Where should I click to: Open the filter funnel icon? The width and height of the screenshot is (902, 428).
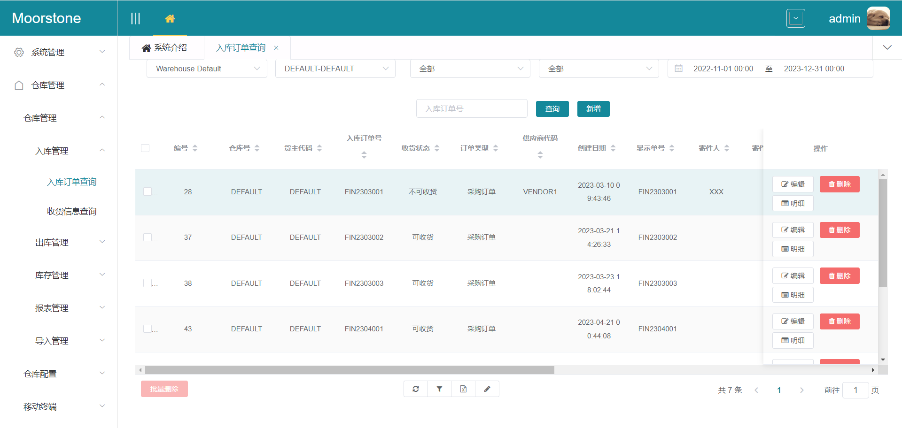pos(439,389)
